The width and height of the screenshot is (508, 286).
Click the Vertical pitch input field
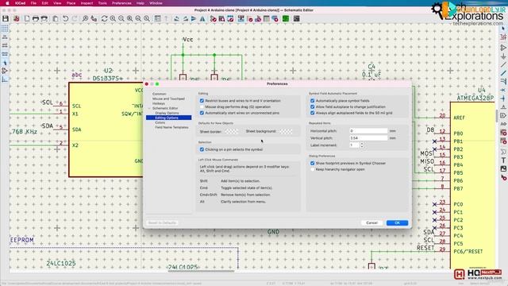click(x=368, y=137)
